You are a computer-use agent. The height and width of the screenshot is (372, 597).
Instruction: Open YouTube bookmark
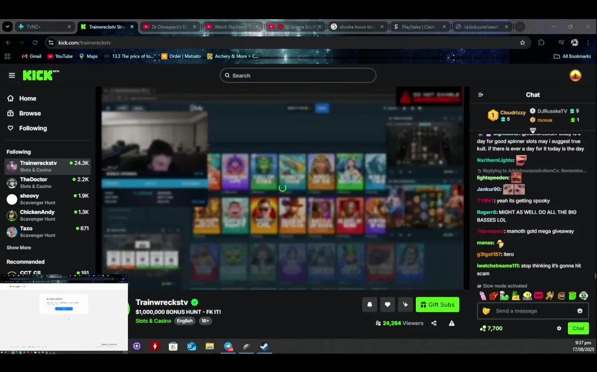click(60, 56)
